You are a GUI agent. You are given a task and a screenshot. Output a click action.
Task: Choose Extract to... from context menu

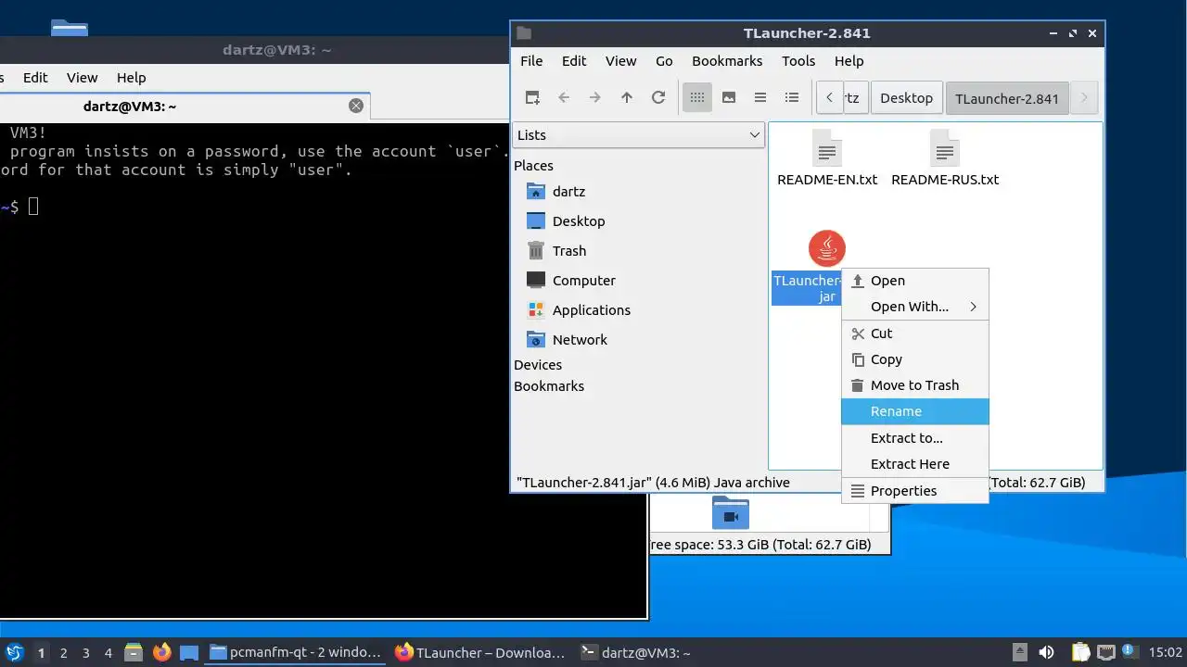pos(915,438)
